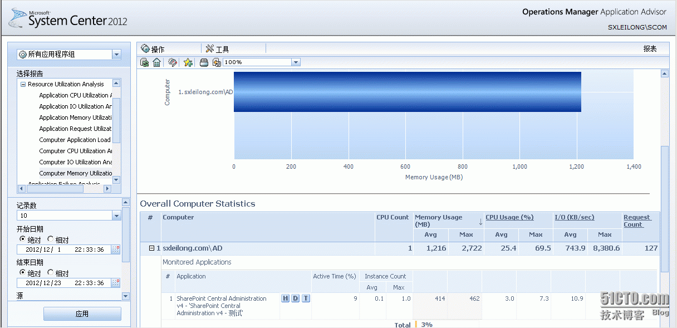The image size is (677, 328).
Task: Click the Overall Computer Statistics heading
Action: point(198,204)
